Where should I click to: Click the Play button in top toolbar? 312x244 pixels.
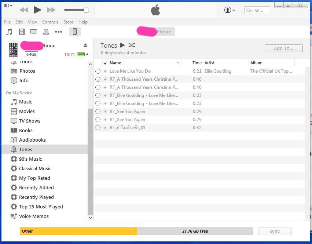click(x=37, y=10)
